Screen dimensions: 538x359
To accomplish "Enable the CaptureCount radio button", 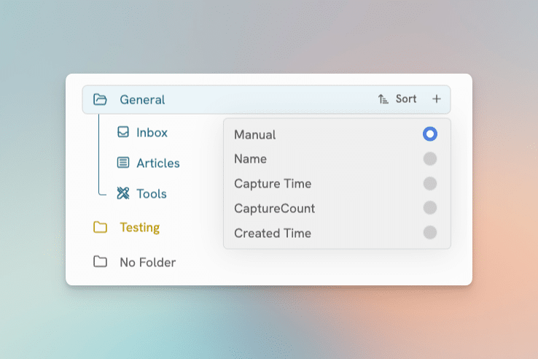I will tap(430, 208).
